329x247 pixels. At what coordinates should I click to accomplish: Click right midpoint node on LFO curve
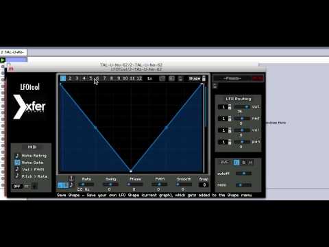click(167, 128)
